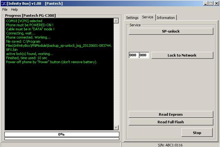Image resolution: width=220 pixels, height=147 pixels.
Task: Open the File menu
Action: 5,9
